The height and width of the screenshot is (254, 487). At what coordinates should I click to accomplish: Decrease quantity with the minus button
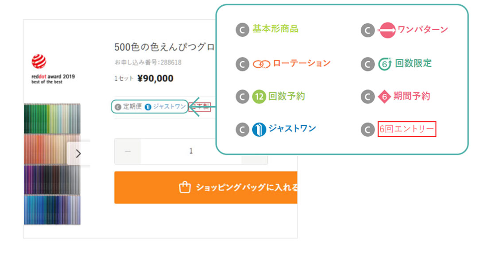pyautogui.click(x=128, y=151)
